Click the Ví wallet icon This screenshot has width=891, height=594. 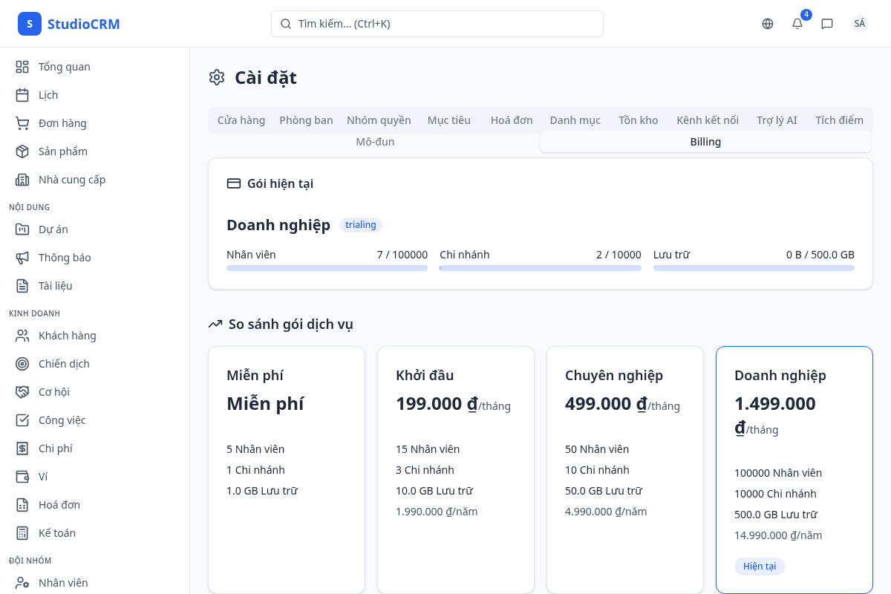point(22,477)
